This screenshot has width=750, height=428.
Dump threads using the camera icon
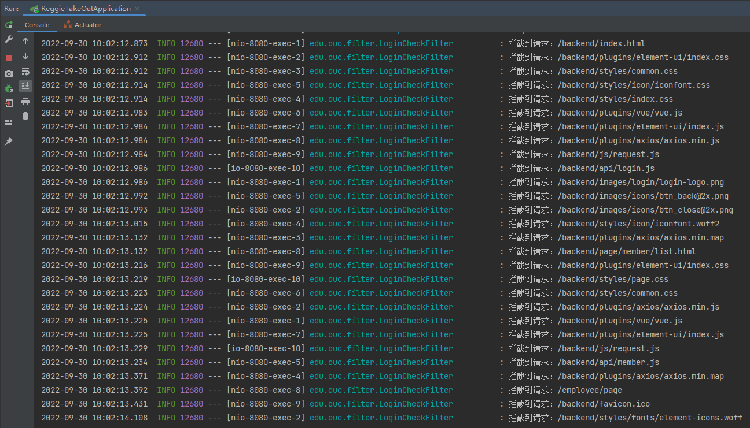coord(9,73)
